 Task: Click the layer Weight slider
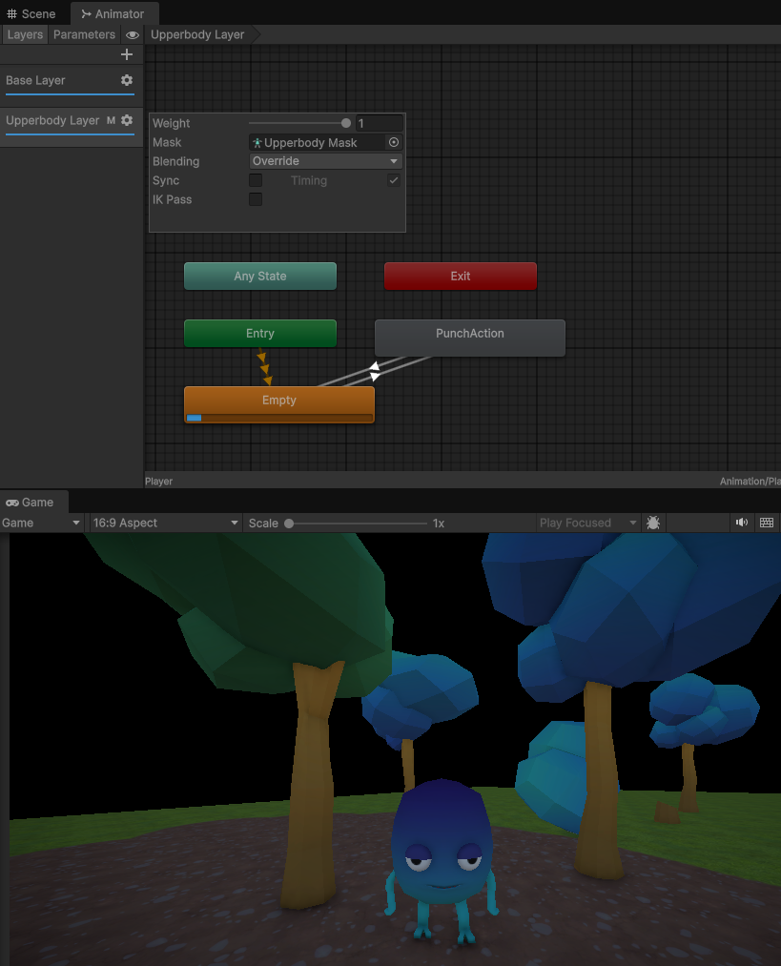[299, 123]
